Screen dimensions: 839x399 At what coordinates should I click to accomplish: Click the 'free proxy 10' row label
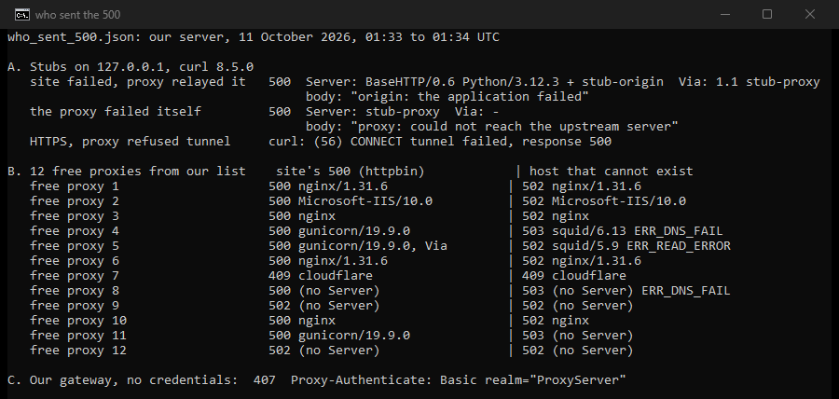[78, 321]
